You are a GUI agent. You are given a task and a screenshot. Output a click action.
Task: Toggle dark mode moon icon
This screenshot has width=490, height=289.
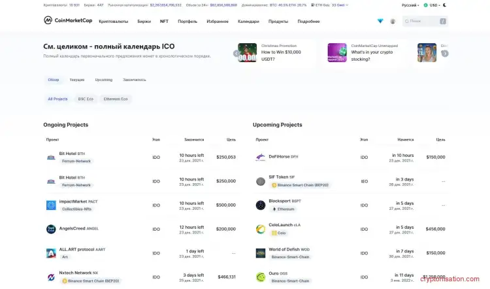(445, 5)
